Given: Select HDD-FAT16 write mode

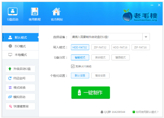Looking at the screenshot, I should (120, 47).
